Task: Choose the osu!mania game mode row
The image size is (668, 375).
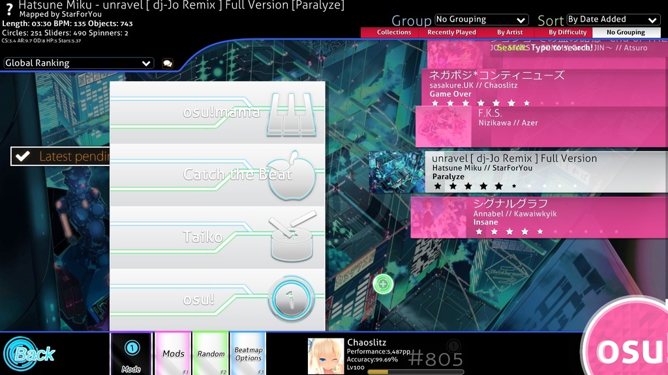Action: click(x=217, y=113)
